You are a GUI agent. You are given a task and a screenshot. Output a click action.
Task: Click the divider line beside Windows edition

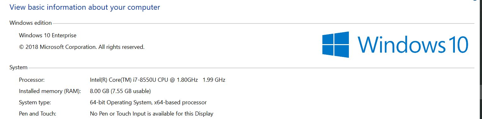coord(263,23)
